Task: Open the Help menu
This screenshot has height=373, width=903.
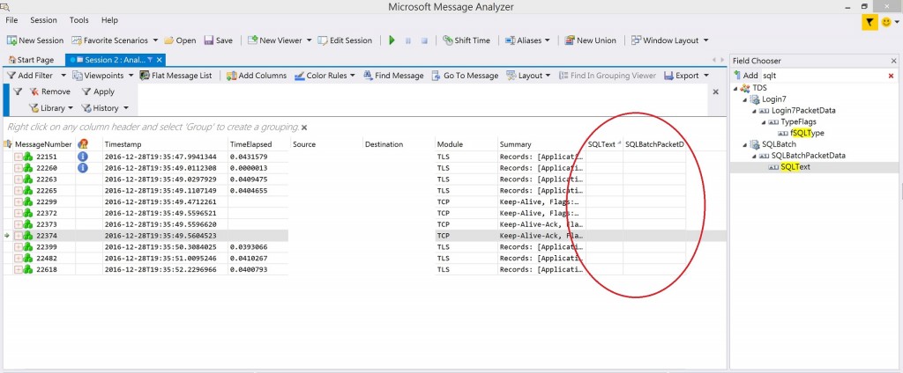Action: (109, 20)
